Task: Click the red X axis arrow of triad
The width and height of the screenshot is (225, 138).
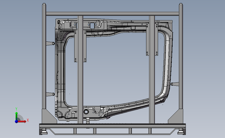Action: (22, 121)
